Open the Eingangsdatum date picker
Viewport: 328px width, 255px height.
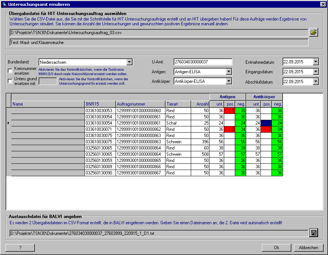(x=316, y=72)
